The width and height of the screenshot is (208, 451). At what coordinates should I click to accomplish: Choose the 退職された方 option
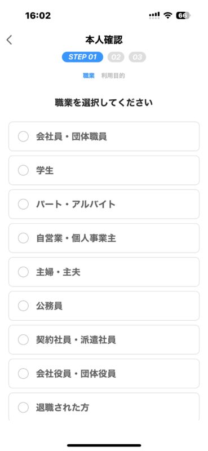[104, 406]
